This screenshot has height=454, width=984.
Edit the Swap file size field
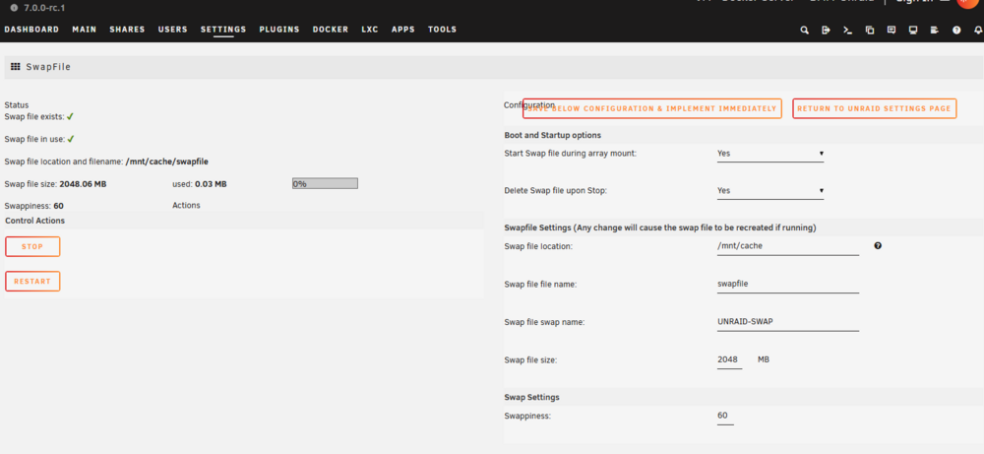point(729,359)
